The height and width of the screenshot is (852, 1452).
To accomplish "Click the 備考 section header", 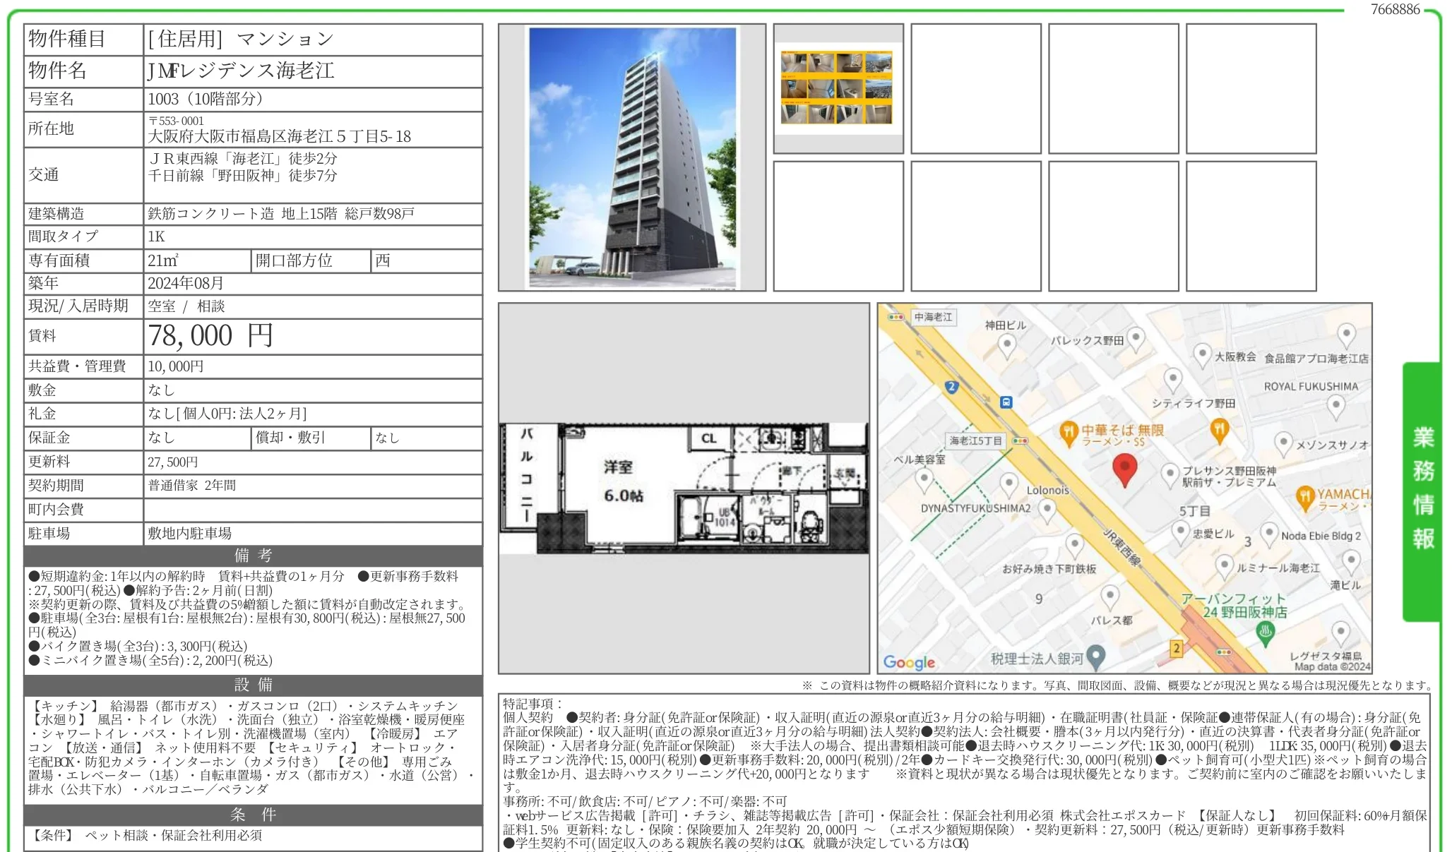I will pyautogui.click(x=253, y=555).
